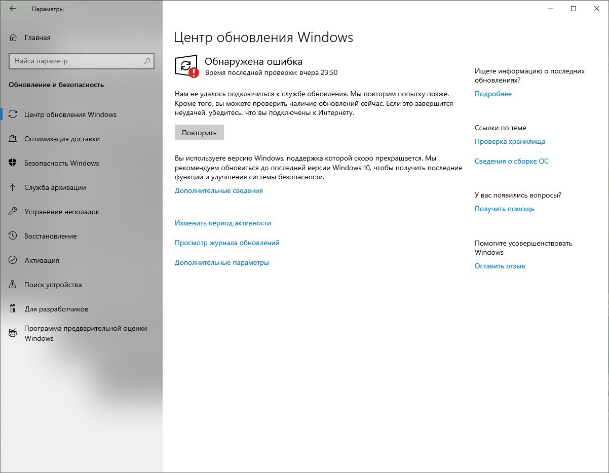Click Получить помощь link
Viewport: 609px width, 473px height.
point(505,209)
